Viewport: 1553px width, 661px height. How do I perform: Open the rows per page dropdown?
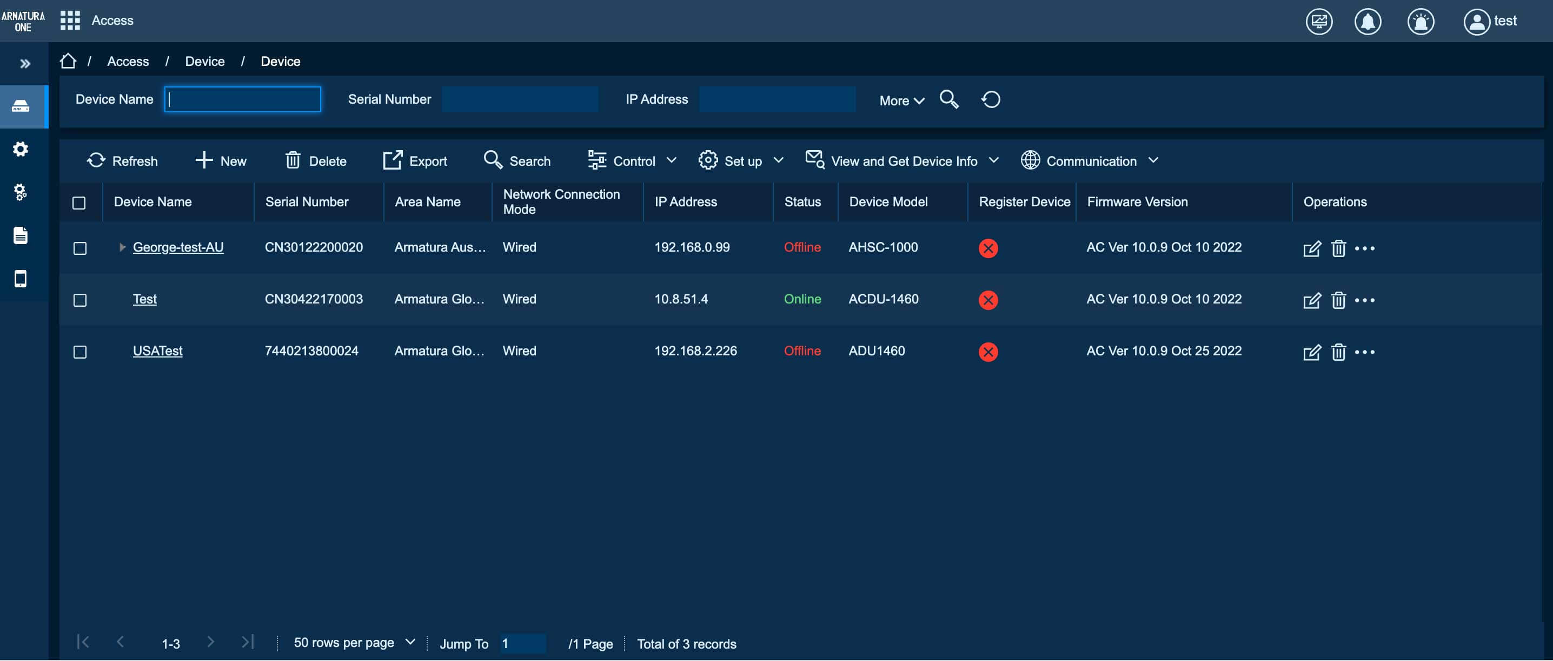354,642
